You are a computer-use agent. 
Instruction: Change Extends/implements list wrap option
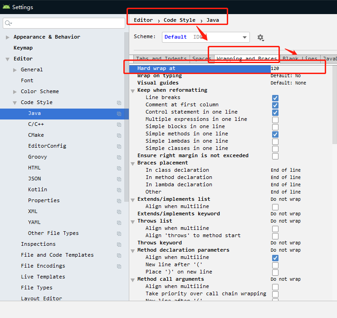[x=286, y=199]
